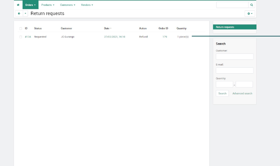Focus the Customer search field
The height and width of the screenshot is (166, 280).
235,57
